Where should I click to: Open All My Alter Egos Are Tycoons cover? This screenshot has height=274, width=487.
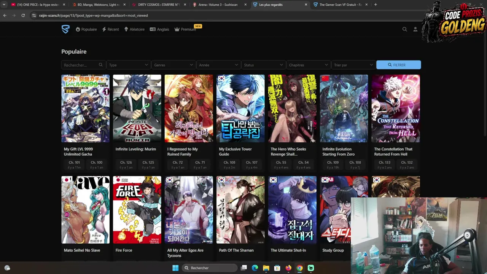click(x=189, y=210)
